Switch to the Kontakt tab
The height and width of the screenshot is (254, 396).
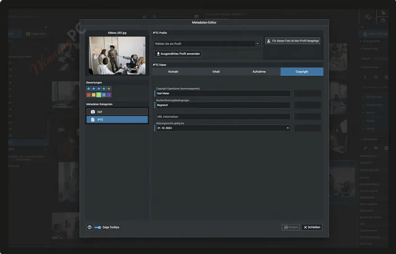pos(173,72)
